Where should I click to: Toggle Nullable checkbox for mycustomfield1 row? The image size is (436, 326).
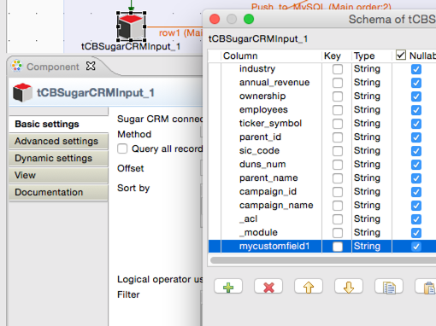pyautogui.click(x=416, y=247)
